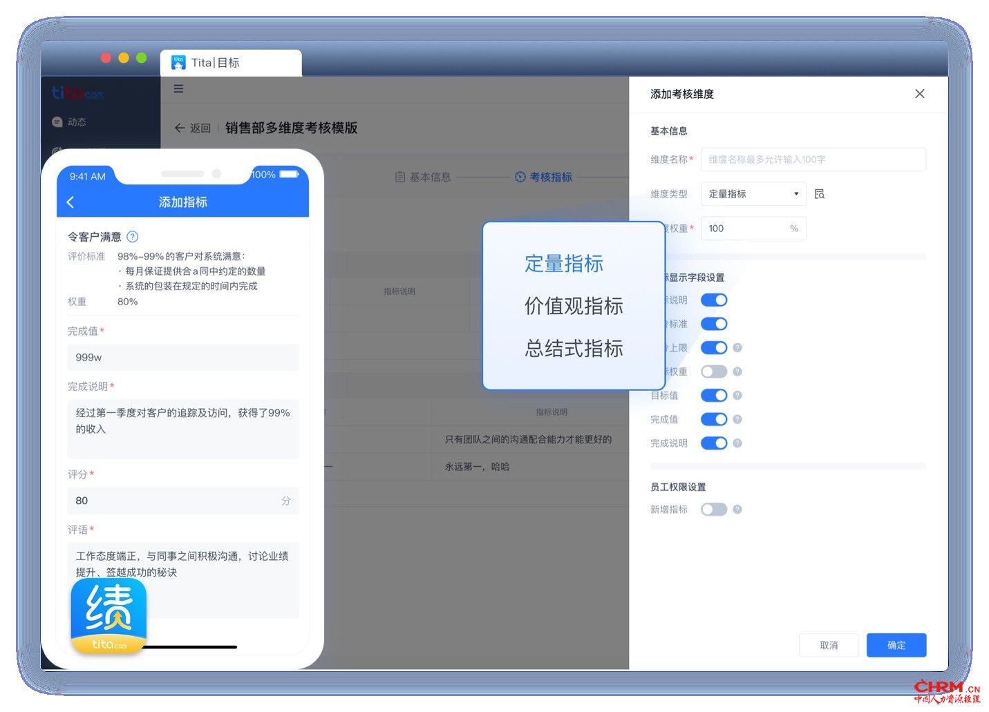Screen dimensions: 989x712
Task: Click help icon next to 完成说明 toggle
Action: coord(737,443)
